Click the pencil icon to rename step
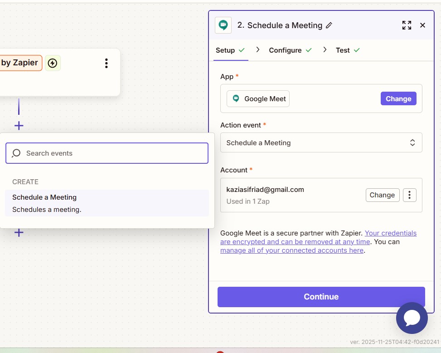The image size is (441, 353). [329, 25]
